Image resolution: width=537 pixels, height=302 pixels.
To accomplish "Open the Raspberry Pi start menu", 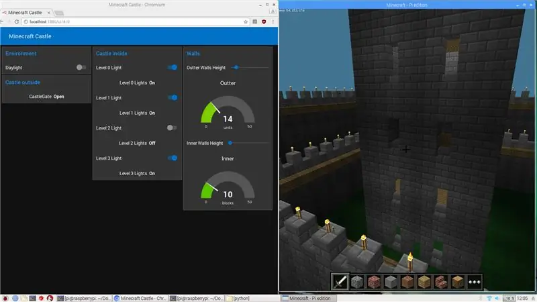I will (x=5, y=298).
